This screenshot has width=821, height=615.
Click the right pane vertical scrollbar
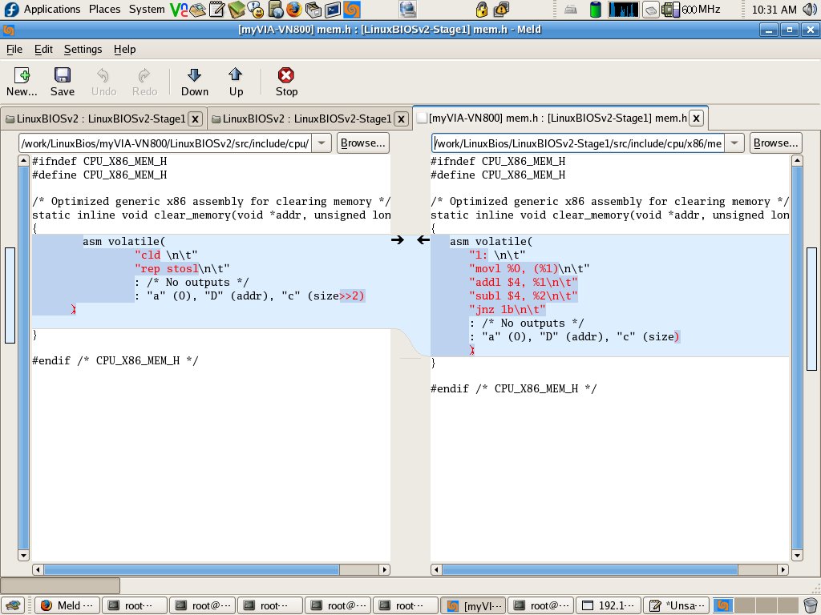click(x=797, y=358)
